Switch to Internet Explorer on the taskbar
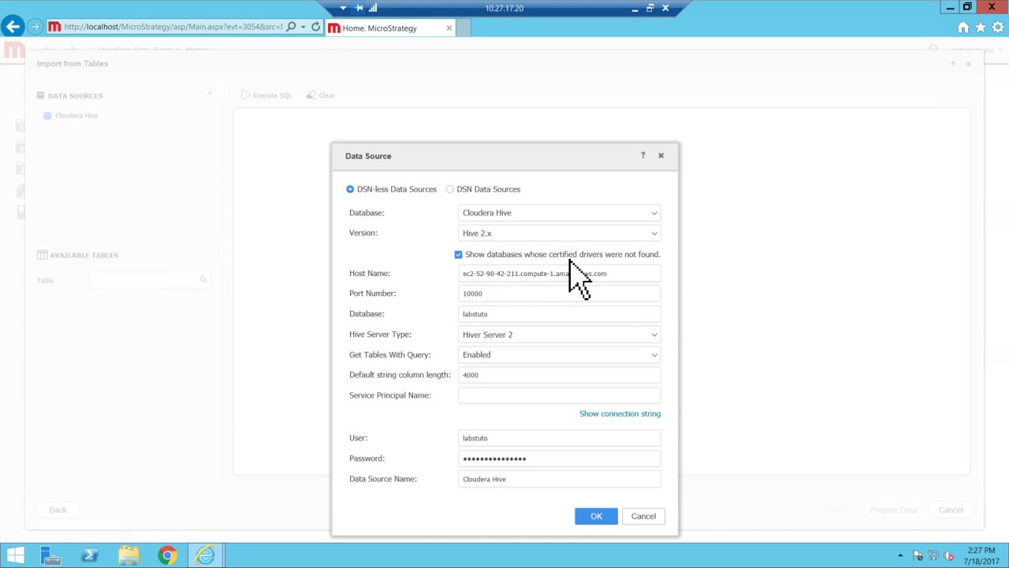 (x=206, y=555)
